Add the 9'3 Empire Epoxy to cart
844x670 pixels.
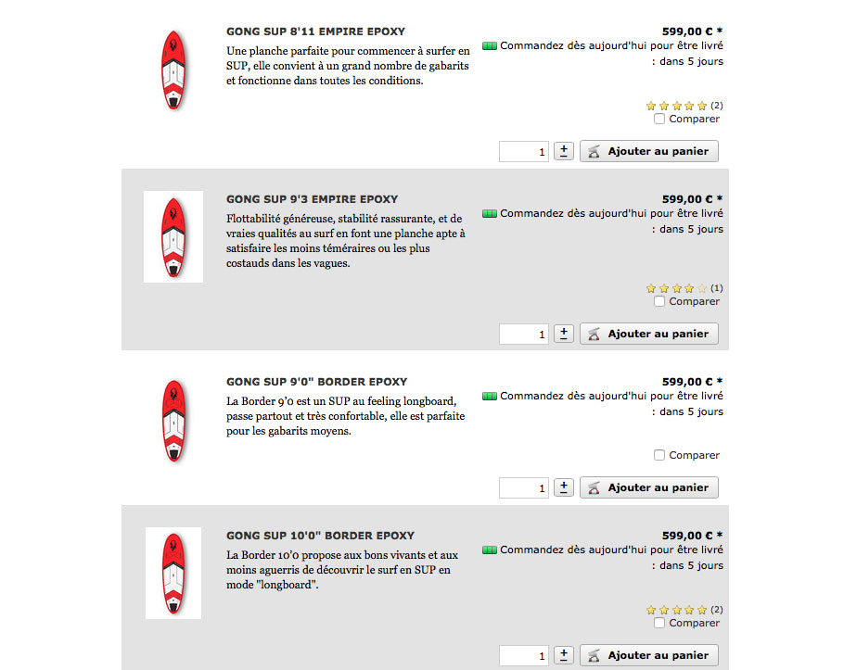pos(649,334)
